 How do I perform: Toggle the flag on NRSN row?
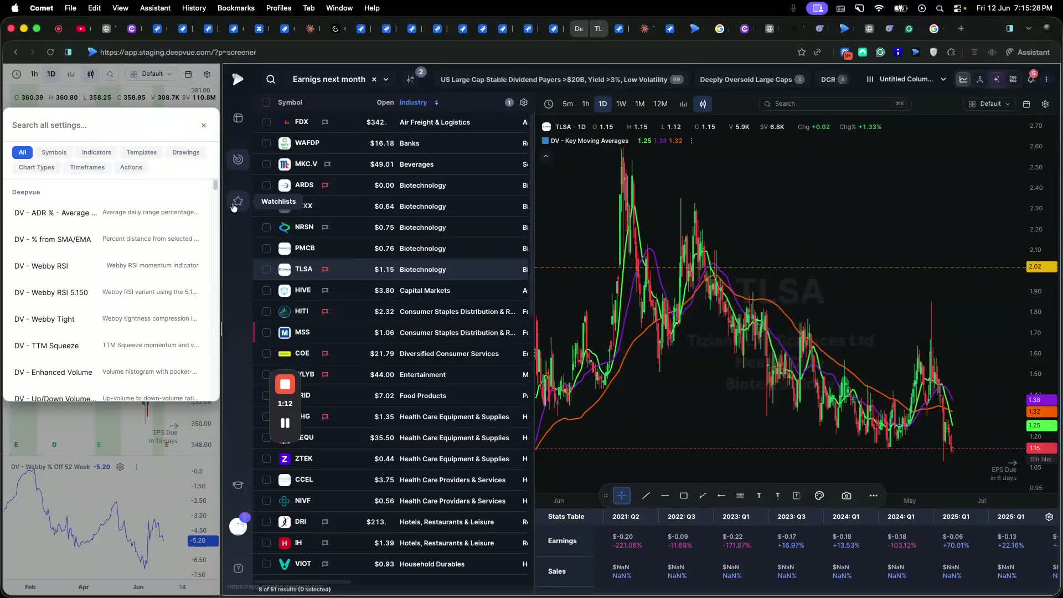coord(326,227)
